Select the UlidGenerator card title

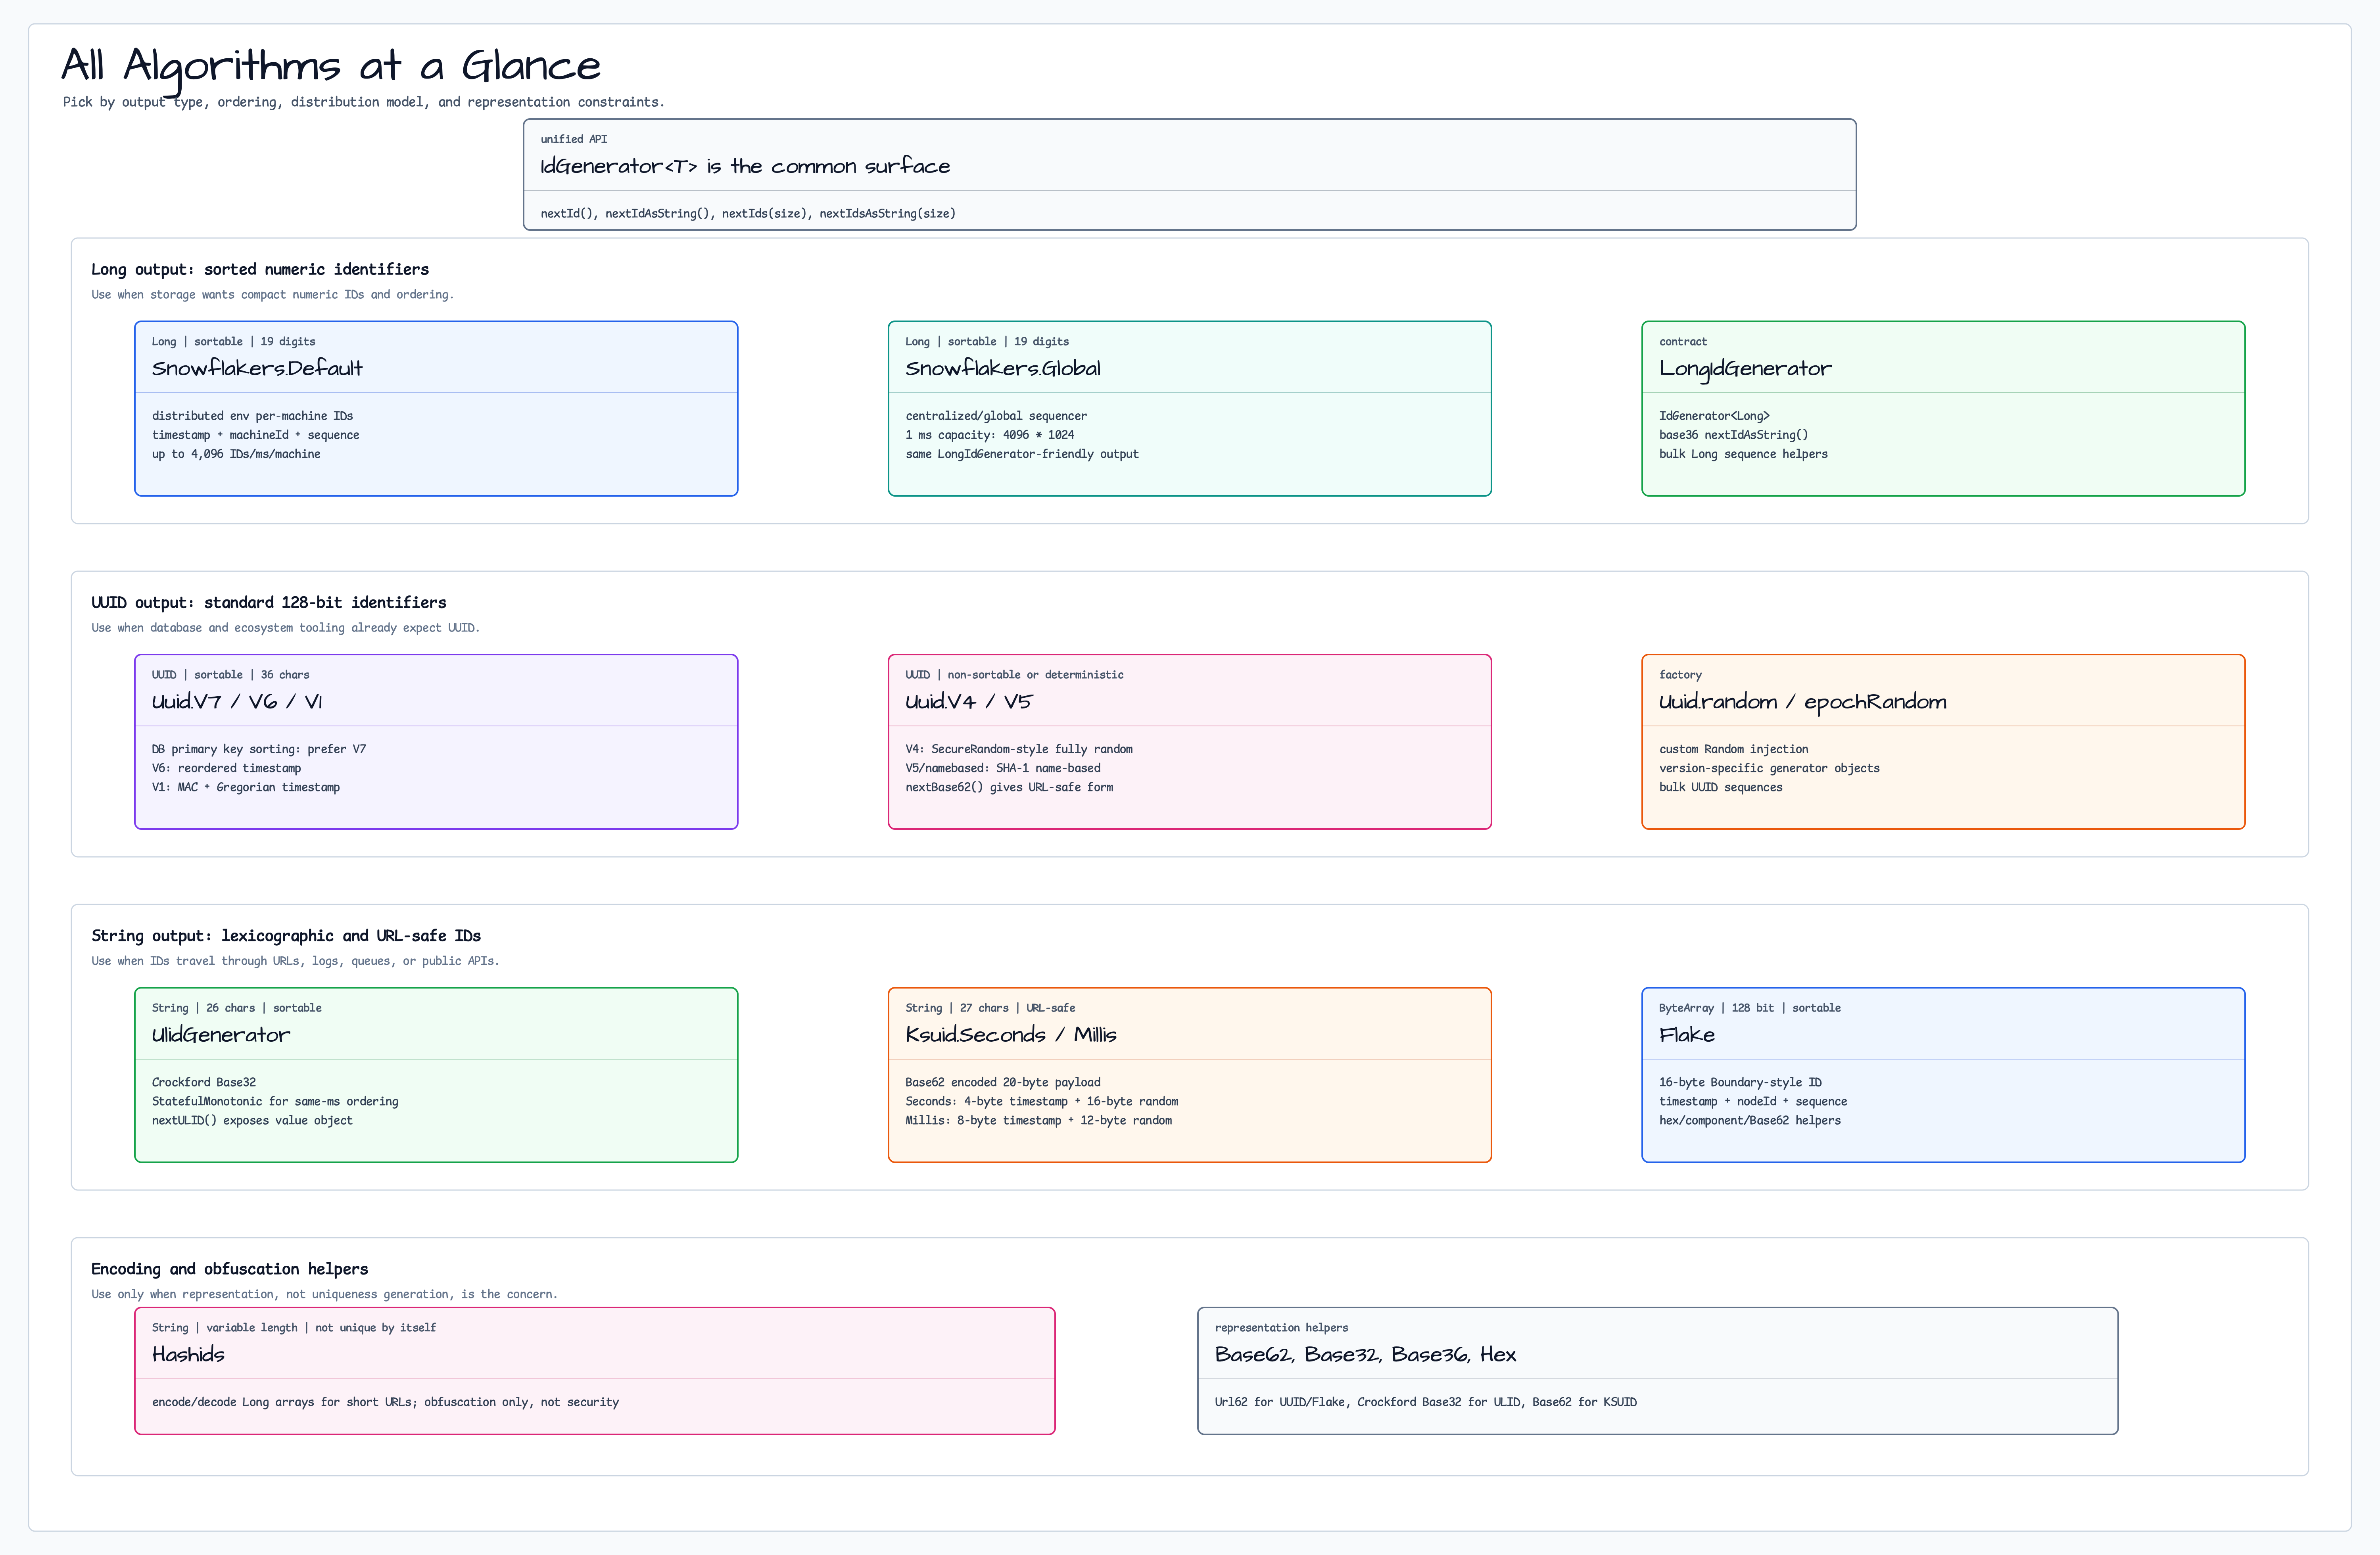click(221, 1035)
